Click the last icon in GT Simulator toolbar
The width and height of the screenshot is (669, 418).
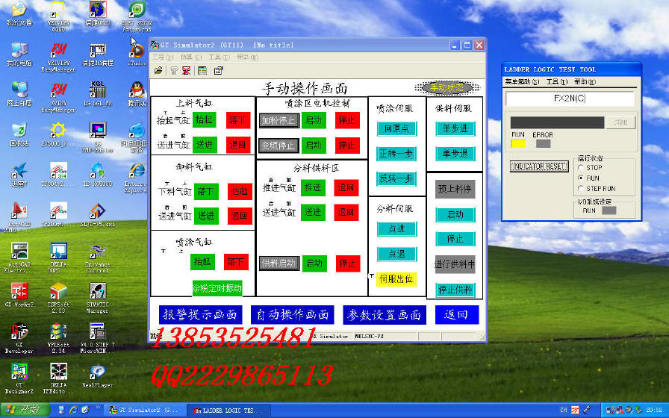tap(218, 70)
